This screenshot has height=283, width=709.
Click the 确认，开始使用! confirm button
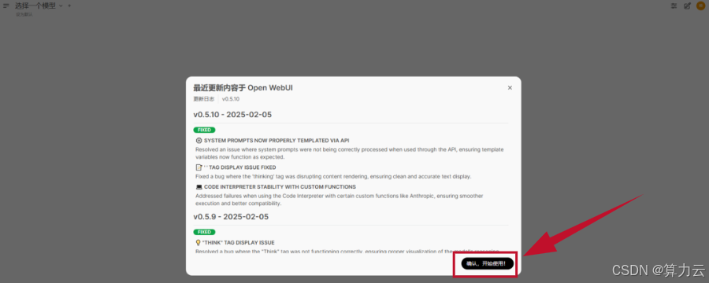pos(488,263)
